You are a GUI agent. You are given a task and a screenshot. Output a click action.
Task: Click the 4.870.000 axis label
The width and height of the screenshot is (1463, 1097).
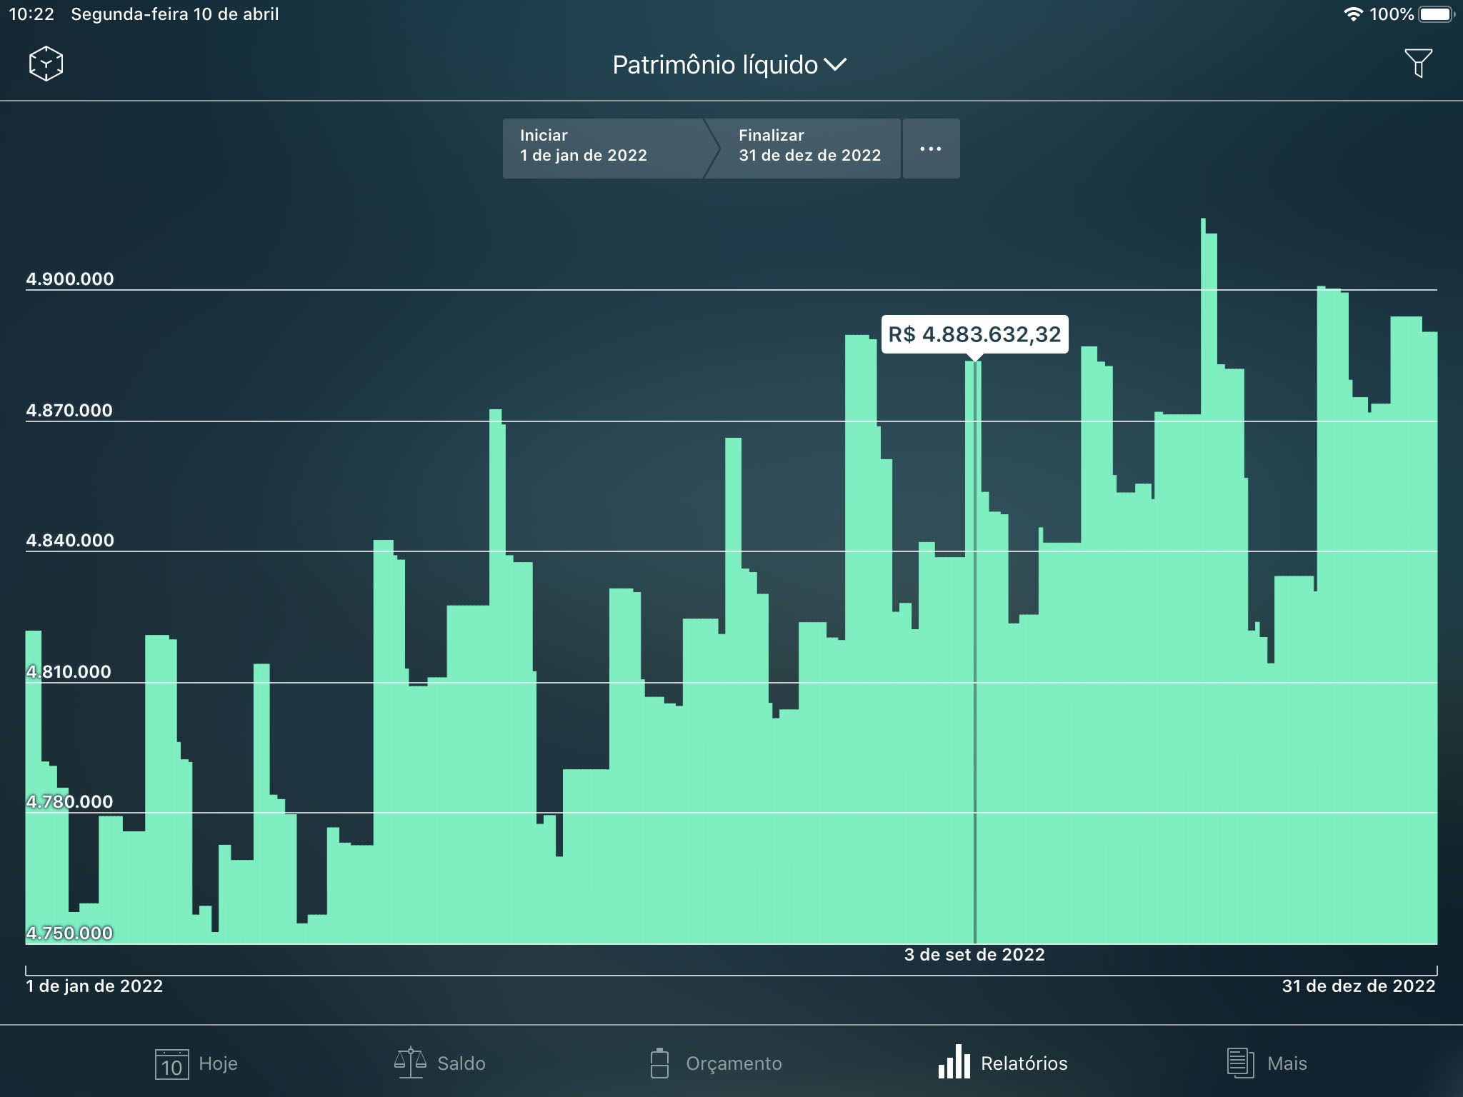tap(69, 411)
